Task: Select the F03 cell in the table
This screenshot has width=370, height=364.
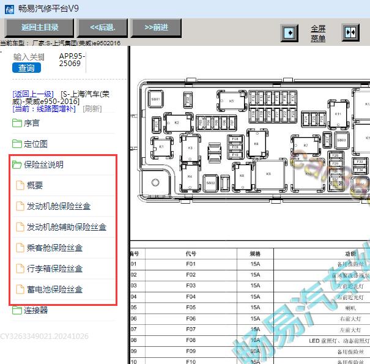Action: 191,286
